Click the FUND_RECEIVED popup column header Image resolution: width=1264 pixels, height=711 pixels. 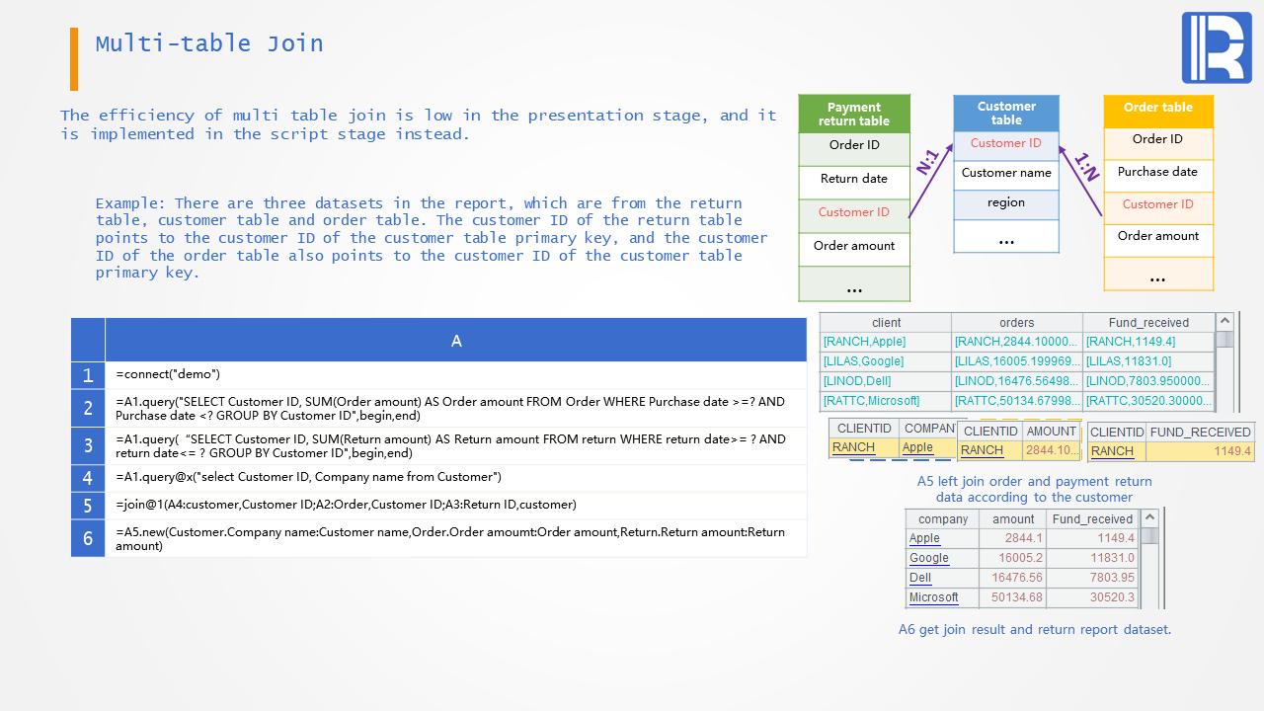(x=1200, y=433)
